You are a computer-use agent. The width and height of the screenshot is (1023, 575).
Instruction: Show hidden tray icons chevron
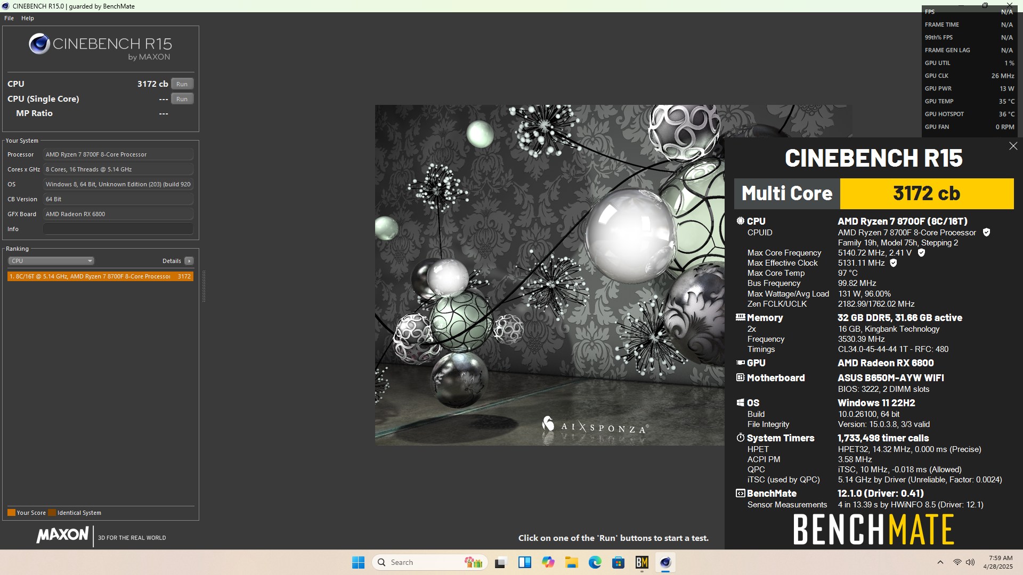(x=940, y=562)
